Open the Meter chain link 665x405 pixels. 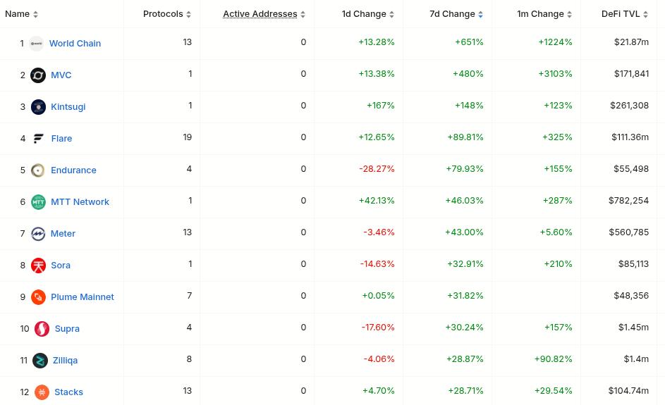63,234
